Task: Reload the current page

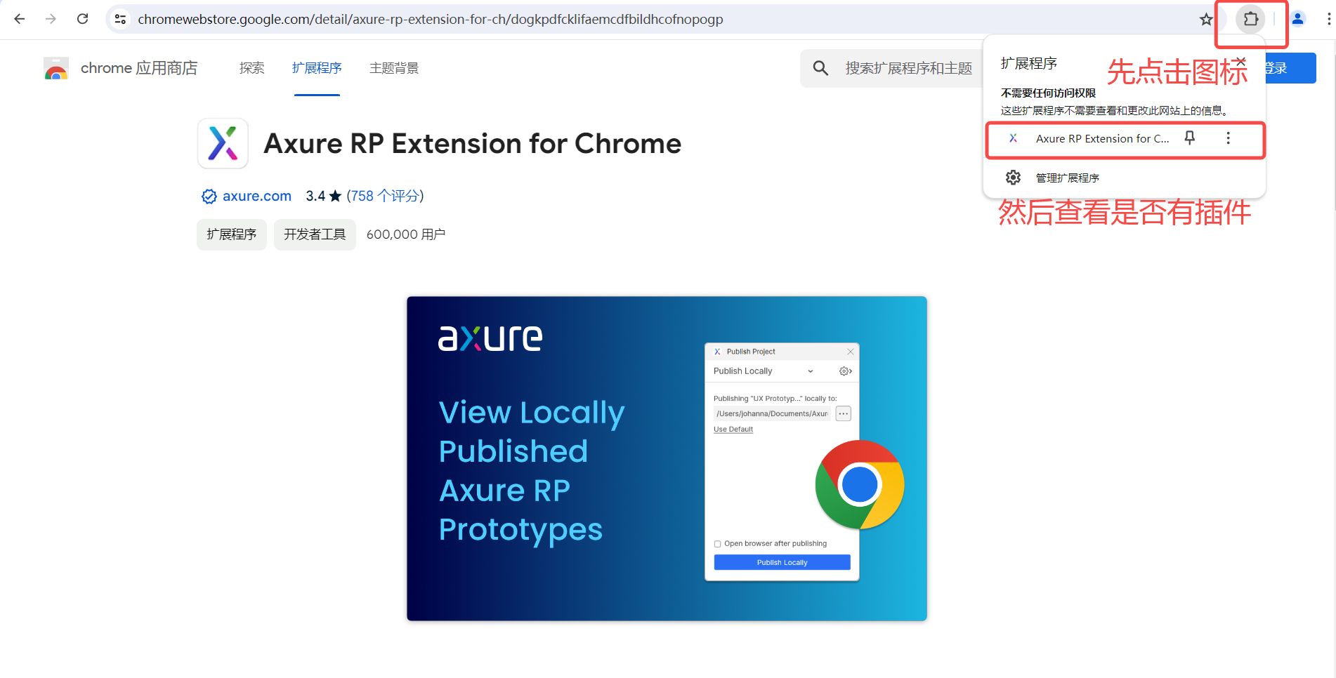Action: 82,19
